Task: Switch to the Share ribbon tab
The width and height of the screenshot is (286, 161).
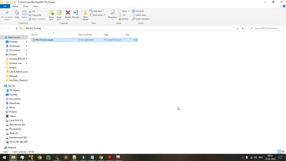Action: coord(25,6)
